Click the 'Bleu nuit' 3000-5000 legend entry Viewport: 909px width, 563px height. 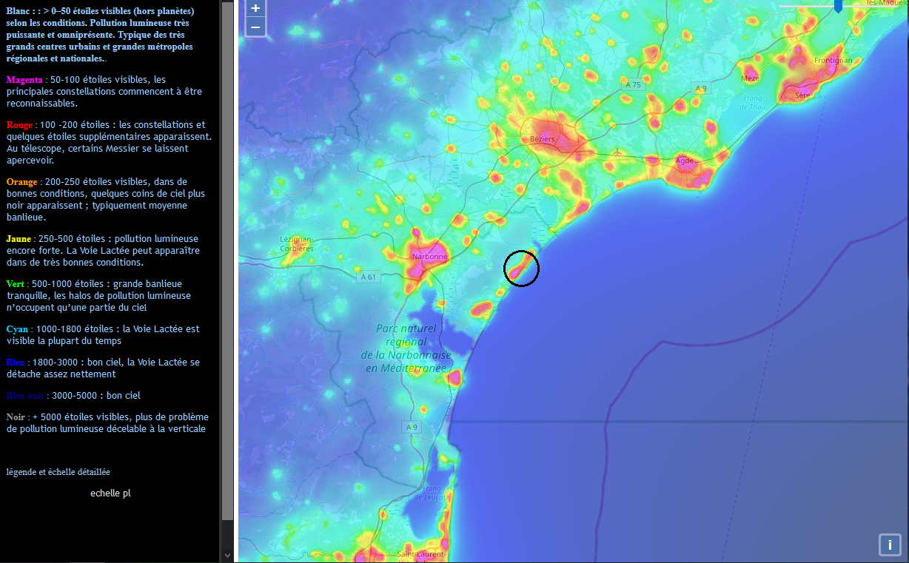coord(73,396)
